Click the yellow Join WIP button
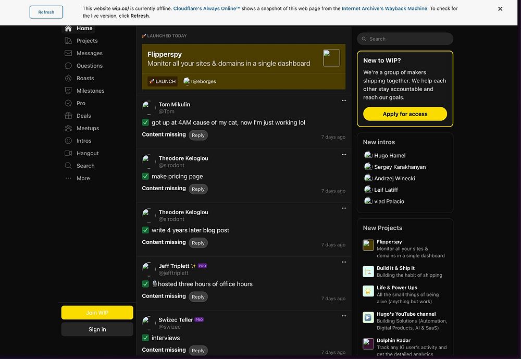Screen dimensions: 521x359 point(97,313)
